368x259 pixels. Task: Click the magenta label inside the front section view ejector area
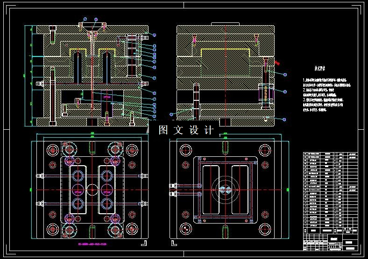coord(107,97)
